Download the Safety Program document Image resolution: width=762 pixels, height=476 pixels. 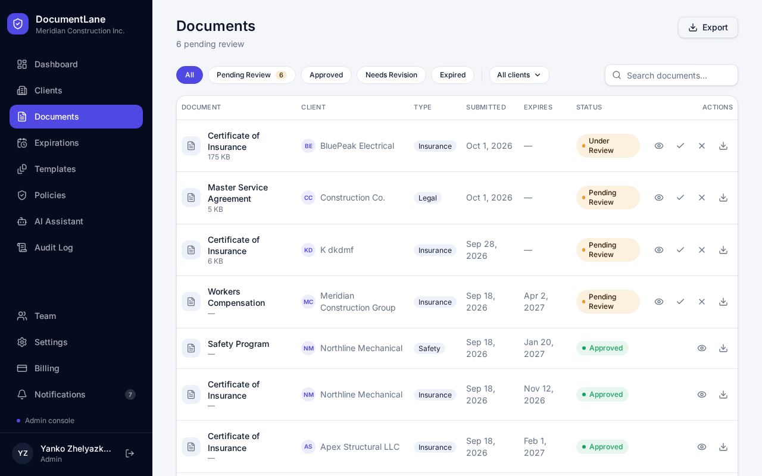point(723,348)
